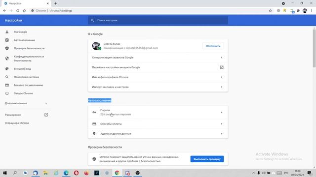The width and height of the screenshot is (316, 177).
Task: Click the location pin icon beside Адреса
Action: point(94,134)
